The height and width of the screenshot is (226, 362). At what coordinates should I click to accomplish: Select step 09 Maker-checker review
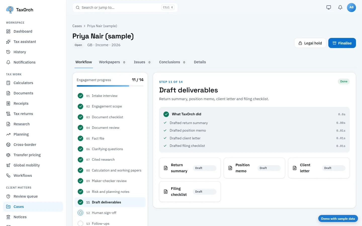(x=110, y=181)
